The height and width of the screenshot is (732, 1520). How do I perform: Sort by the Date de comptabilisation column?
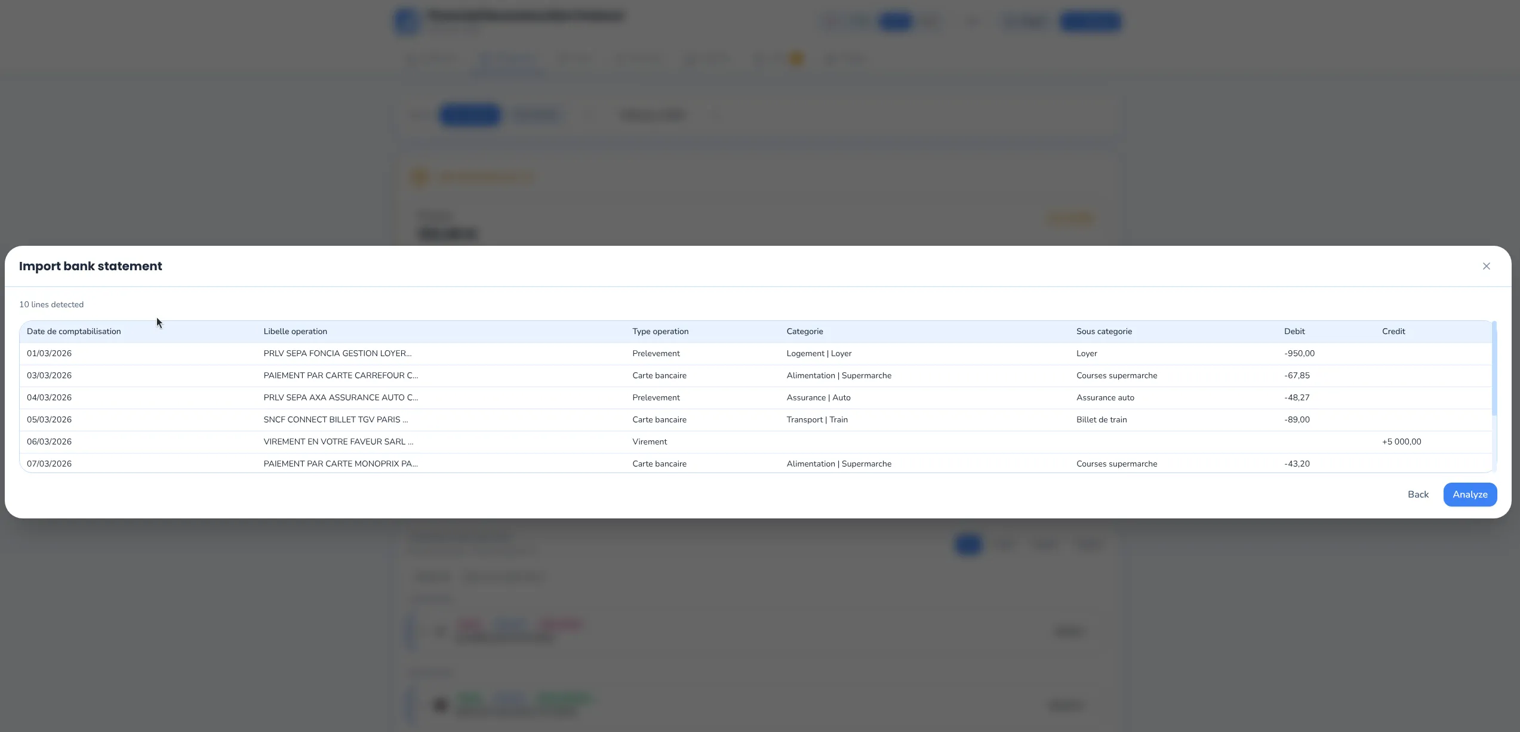(x=73, y=331)
